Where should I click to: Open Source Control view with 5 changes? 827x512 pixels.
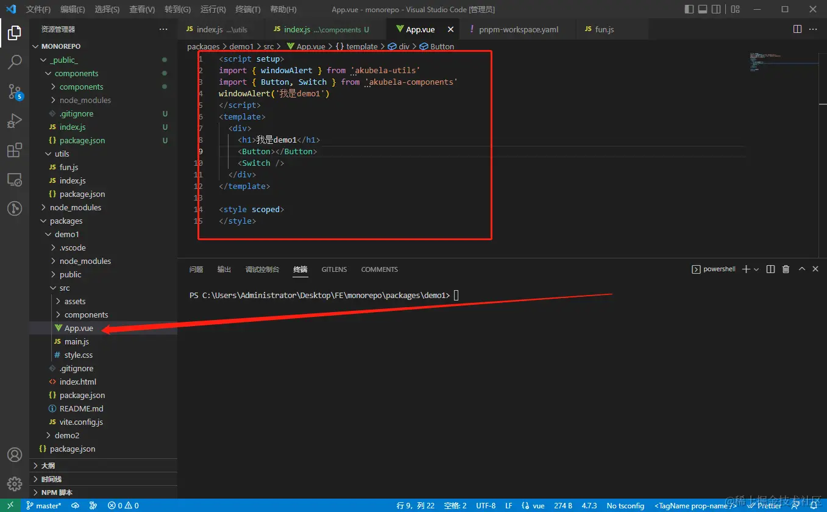click(15, 91)
